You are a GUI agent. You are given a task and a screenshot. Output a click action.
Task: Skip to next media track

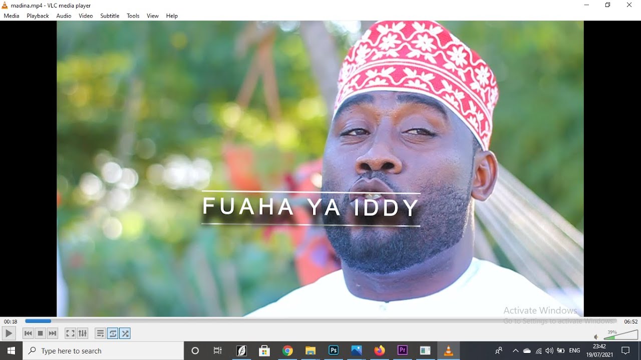point(53,333)
